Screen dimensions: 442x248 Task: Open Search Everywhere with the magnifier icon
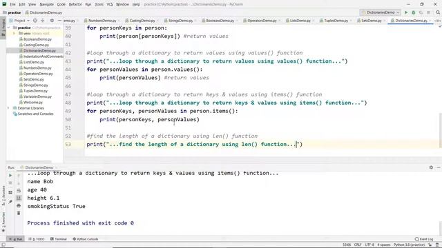click(x=438, y=12)
